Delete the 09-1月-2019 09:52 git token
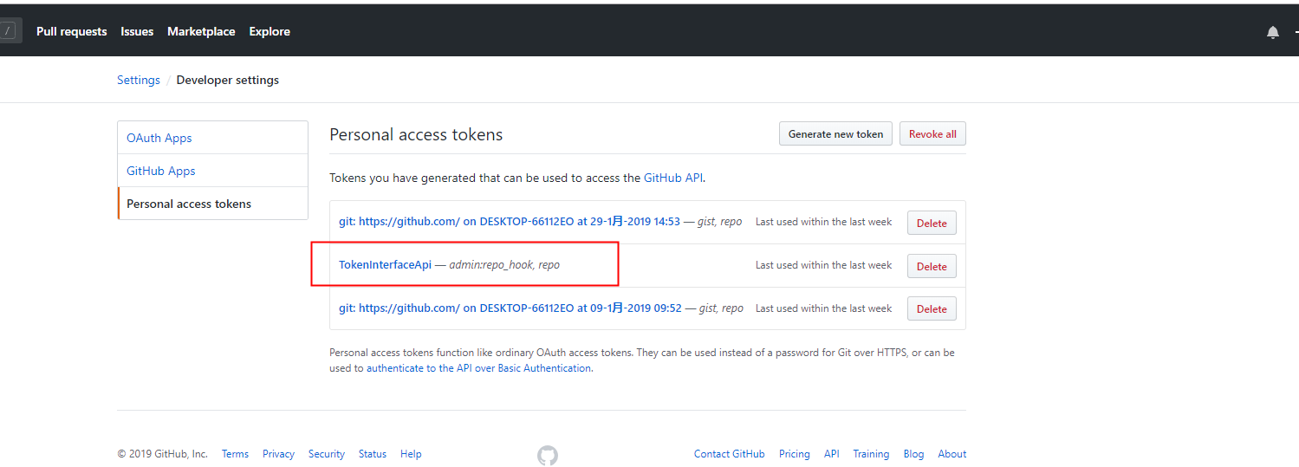 932,308
